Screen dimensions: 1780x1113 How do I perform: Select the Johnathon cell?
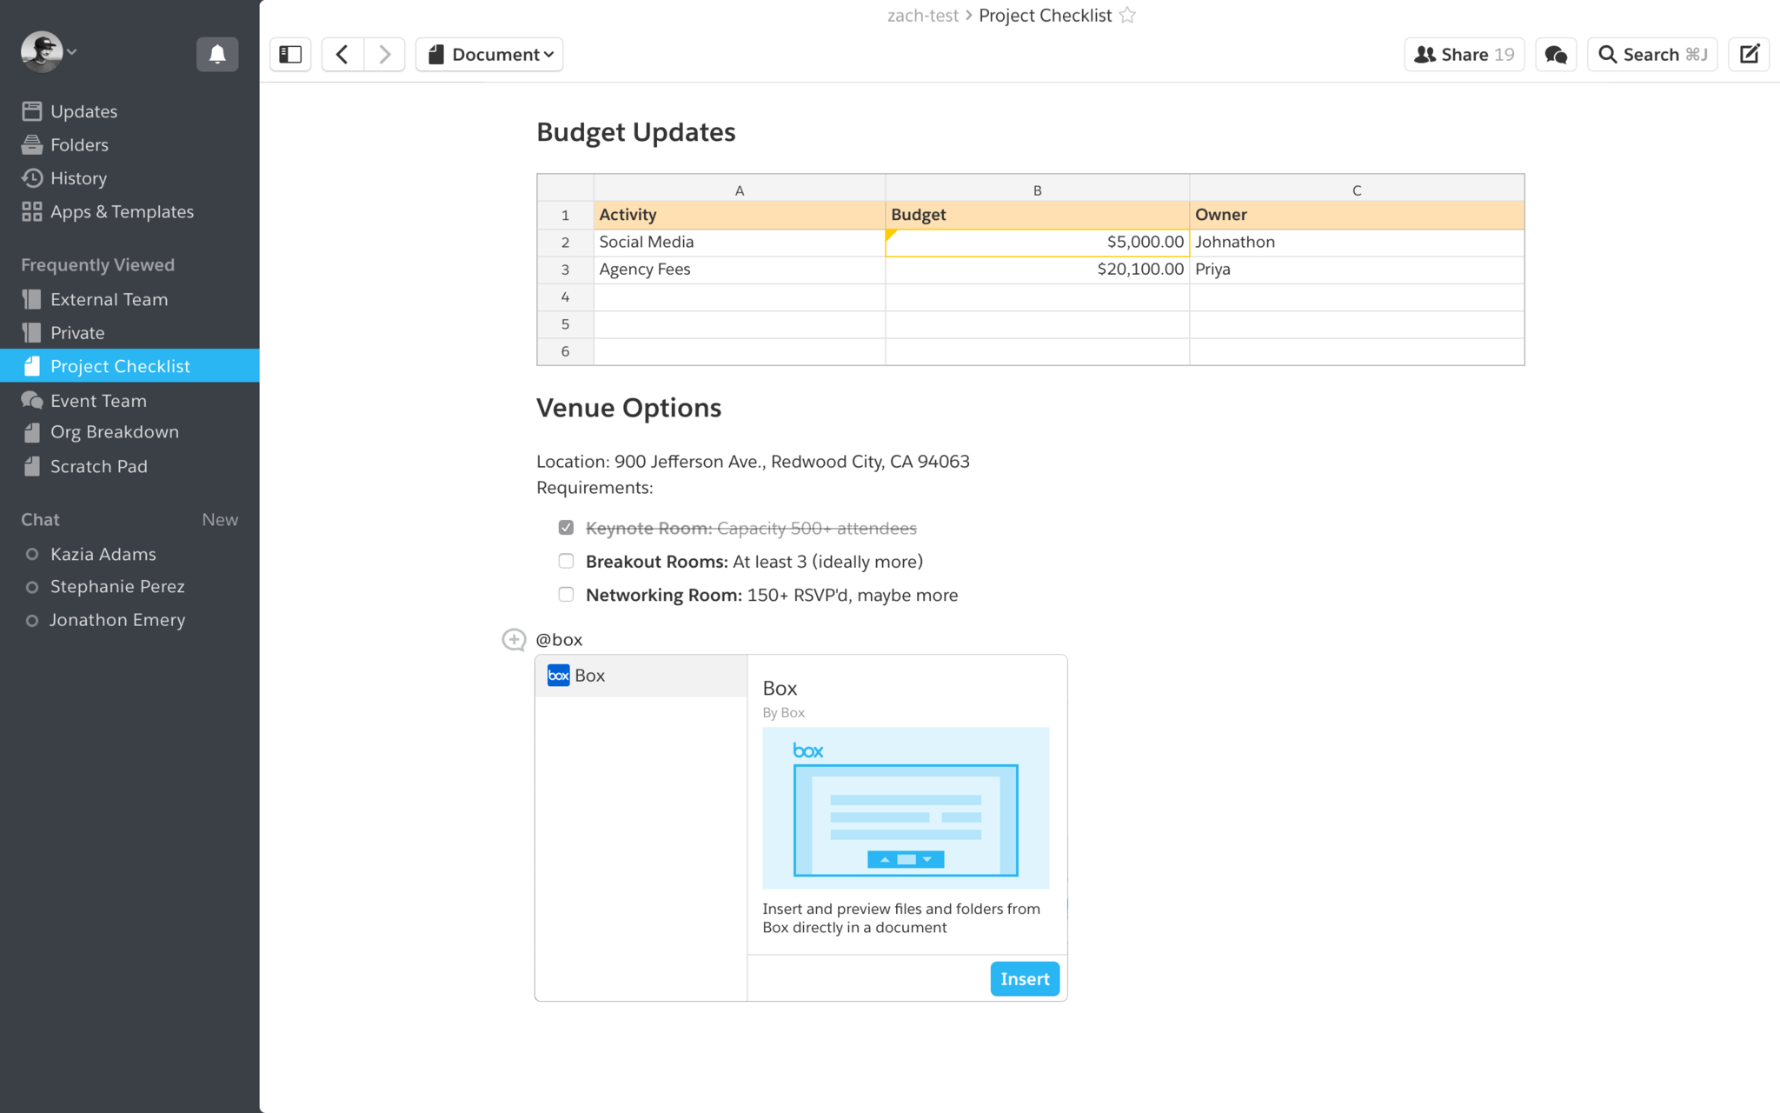1357,243
